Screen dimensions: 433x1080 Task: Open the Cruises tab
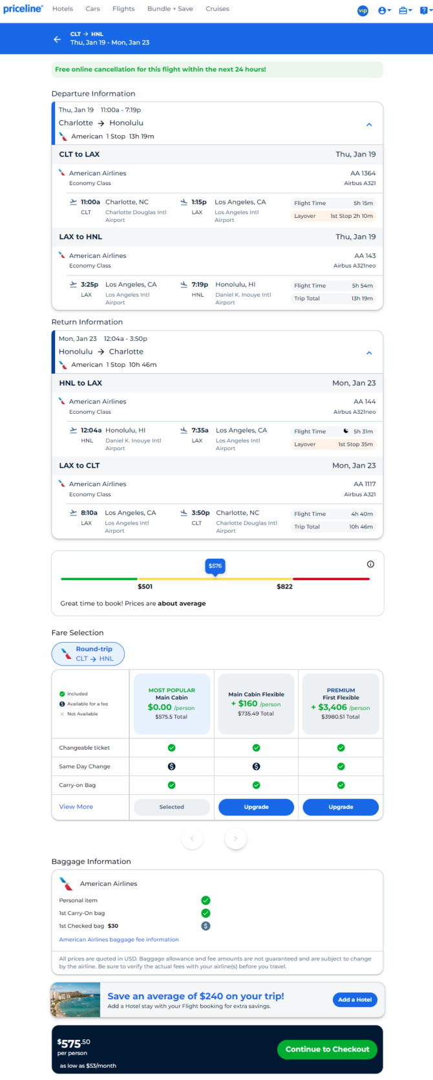point(218,9)
